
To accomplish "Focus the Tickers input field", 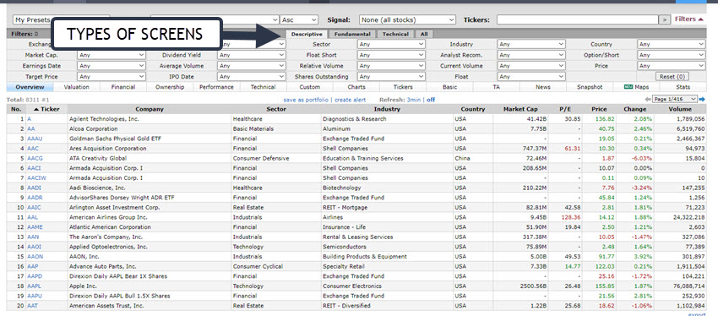I will coord(577,19).
